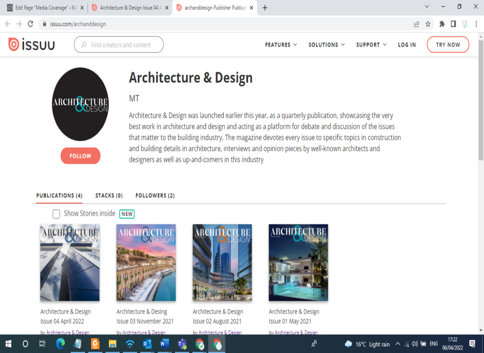The image size is (484, 353).
Task: Click the Architecture & Design profile logo
Action: click(80, 104)
